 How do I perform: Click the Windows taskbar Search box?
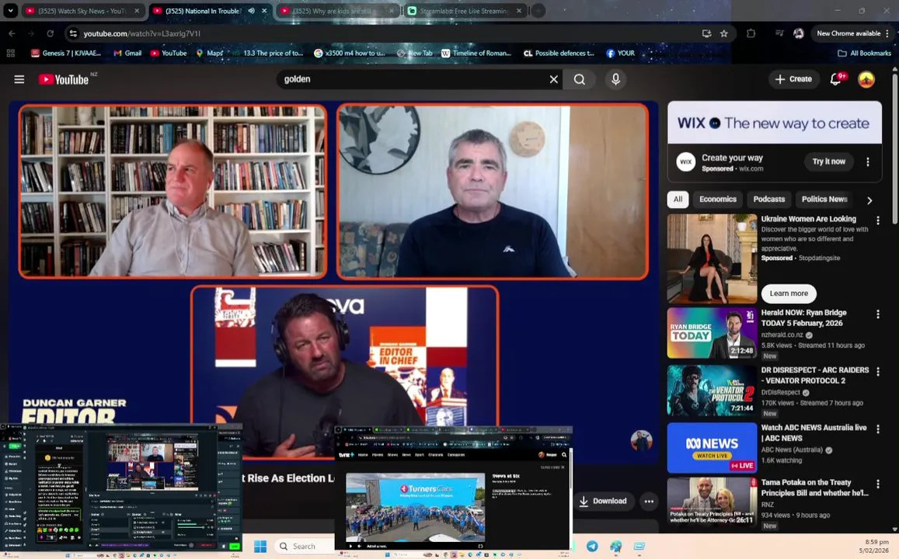[x=303, y=547]
